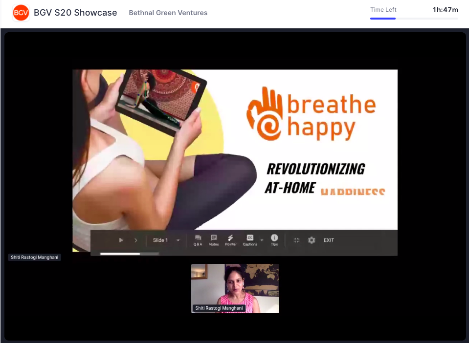Toggle Captions on the presentation
This screenshot has width=469, height=343.
click(x=250, y=240)
